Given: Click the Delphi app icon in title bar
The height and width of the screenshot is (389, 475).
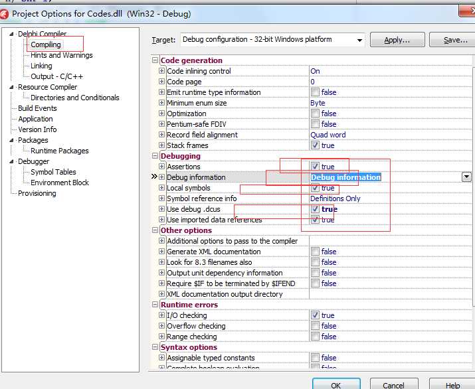Looking at the screenshot, I should click(4, 14).
